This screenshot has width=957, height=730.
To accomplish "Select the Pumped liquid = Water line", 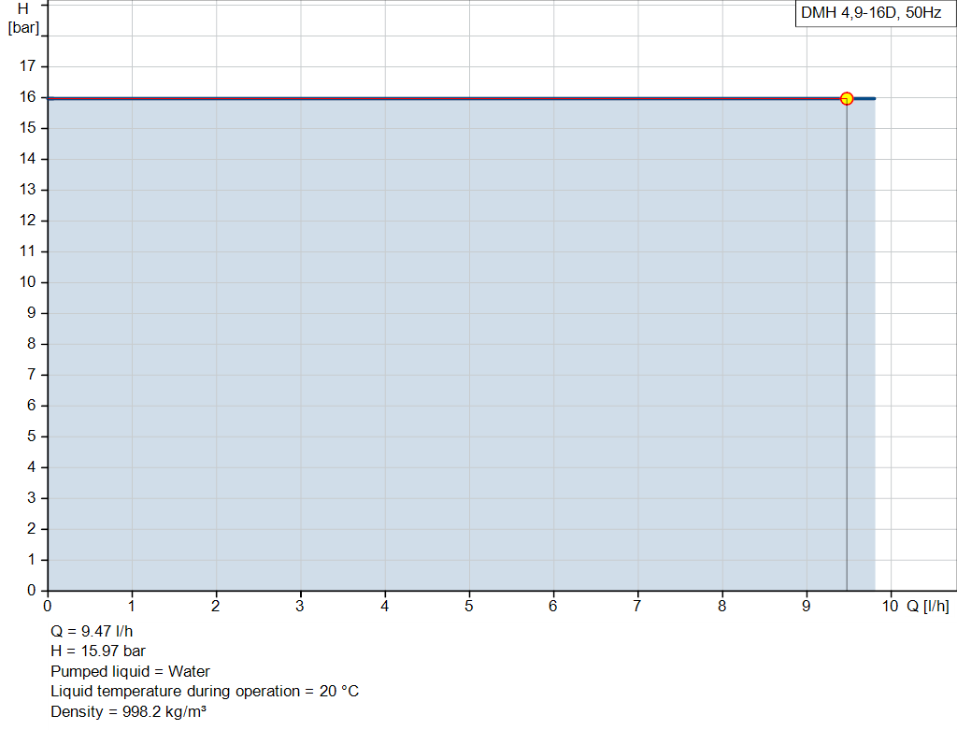I will tap(130, 671).
